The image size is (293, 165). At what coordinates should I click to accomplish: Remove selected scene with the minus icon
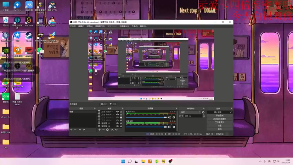click(75, 130)
